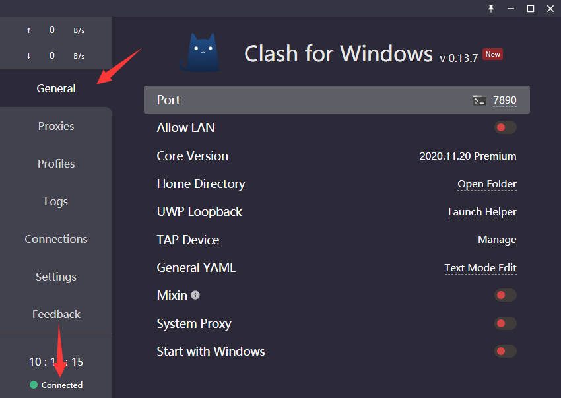The width and height of the screenshot is (561, 398).
Task: Click Manage for TAP Device
Action: 497,240
